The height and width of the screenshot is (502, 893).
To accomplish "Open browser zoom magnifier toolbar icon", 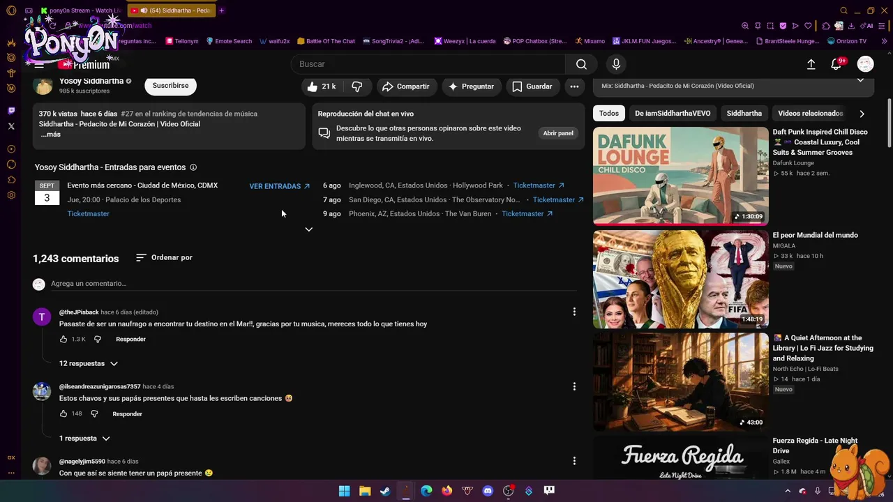I will point(745,26).
